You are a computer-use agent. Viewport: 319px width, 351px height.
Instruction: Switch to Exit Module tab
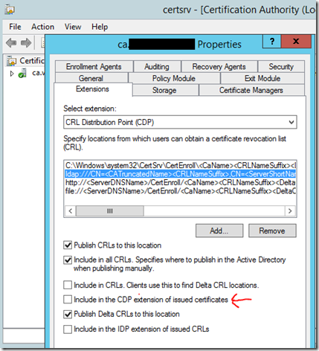point(262,78)
